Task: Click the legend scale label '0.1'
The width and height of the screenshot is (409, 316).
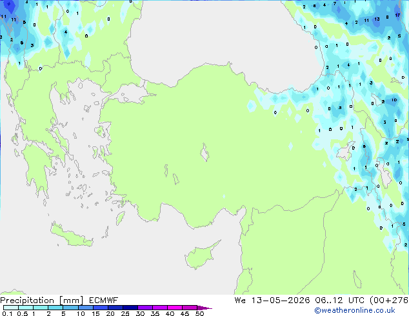Action: (7, 313)
